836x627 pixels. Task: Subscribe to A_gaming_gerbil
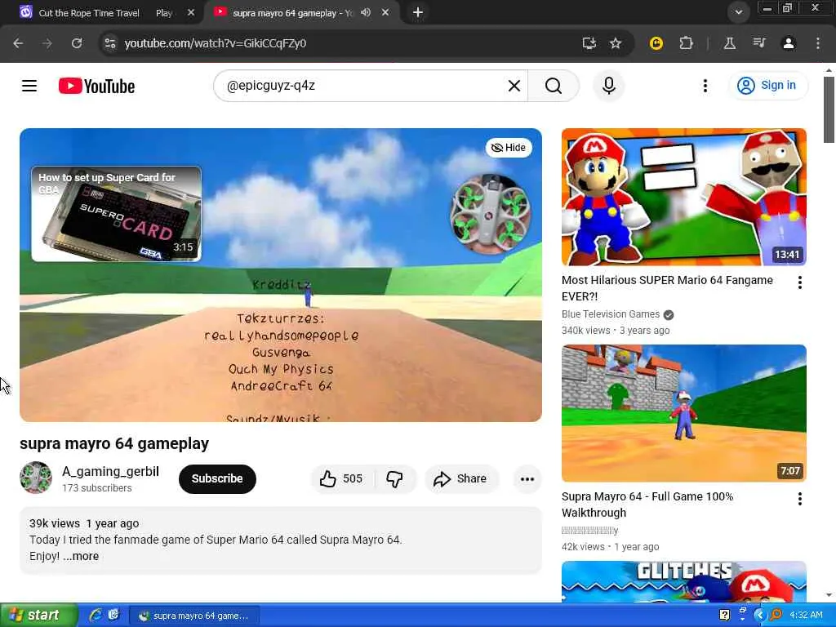click(217, 478)
